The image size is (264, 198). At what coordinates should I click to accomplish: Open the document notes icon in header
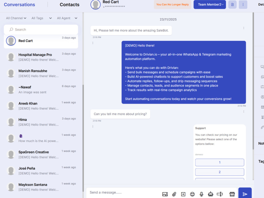coord(232,4)
